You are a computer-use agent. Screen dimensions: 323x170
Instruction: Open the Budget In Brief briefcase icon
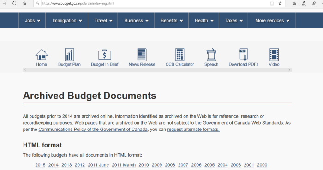pos(105,55)
